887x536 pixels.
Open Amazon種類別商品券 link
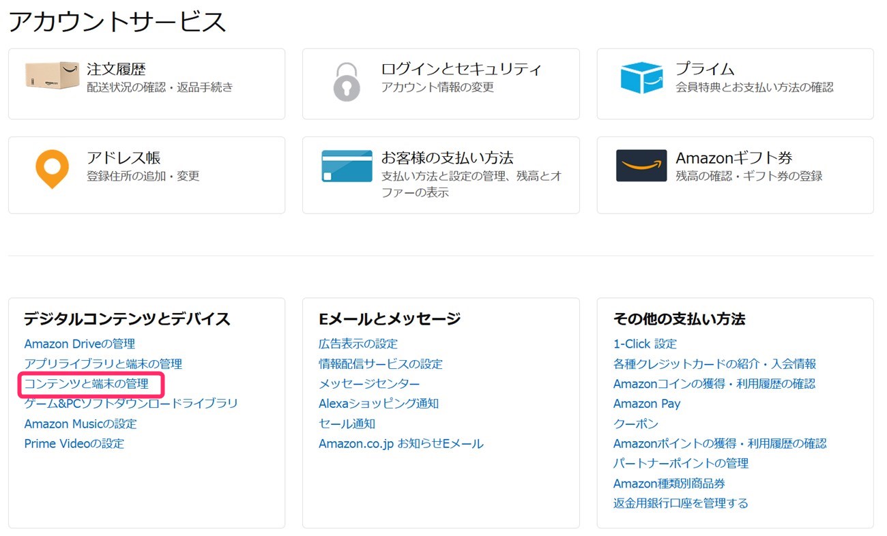[669, 483]
